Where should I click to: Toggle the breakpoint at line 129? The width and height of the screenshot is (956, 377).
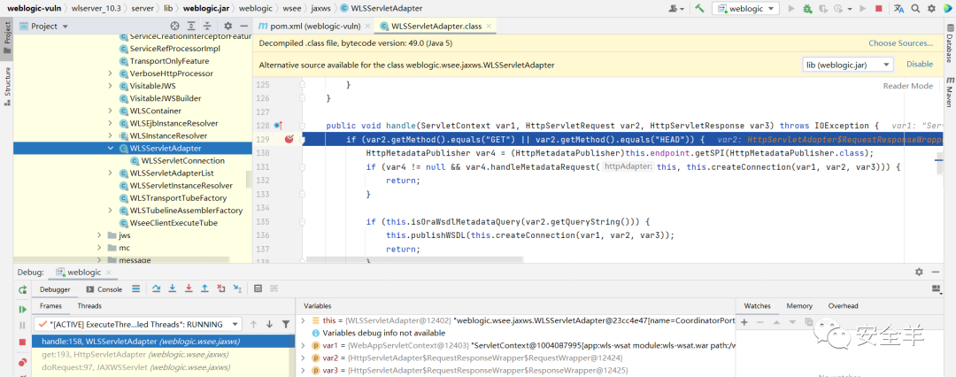pyautogui.click(x=289, y=140)
